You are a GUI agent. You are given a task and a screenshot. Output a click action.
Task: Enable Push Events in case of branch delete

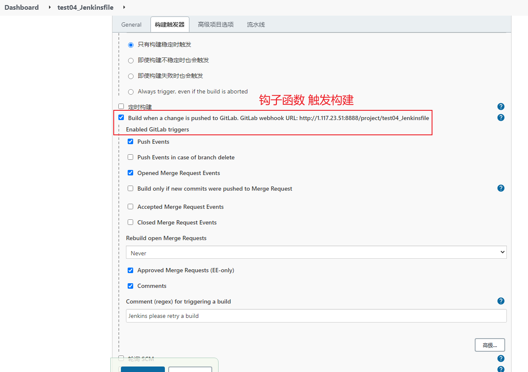(x=131, y=157)
